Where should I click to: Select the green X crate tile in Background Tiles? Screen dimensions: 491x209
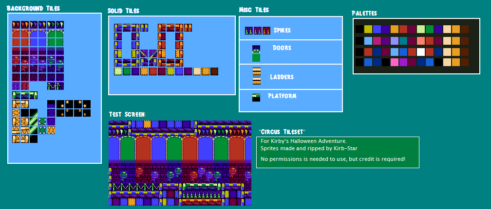click(42, 121)
